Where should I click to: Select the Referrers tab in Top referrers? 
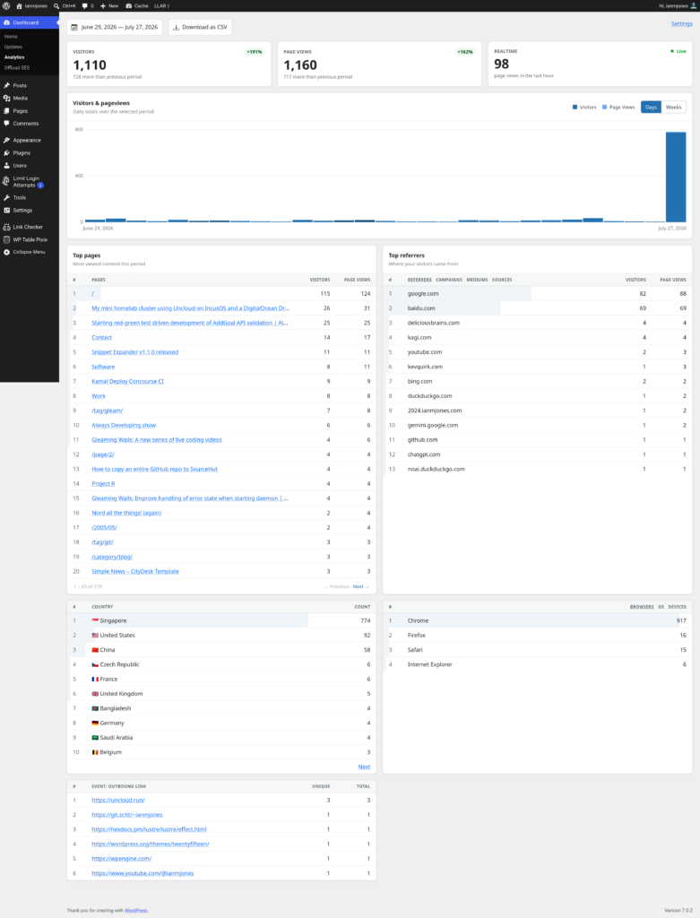click(419, 280)
